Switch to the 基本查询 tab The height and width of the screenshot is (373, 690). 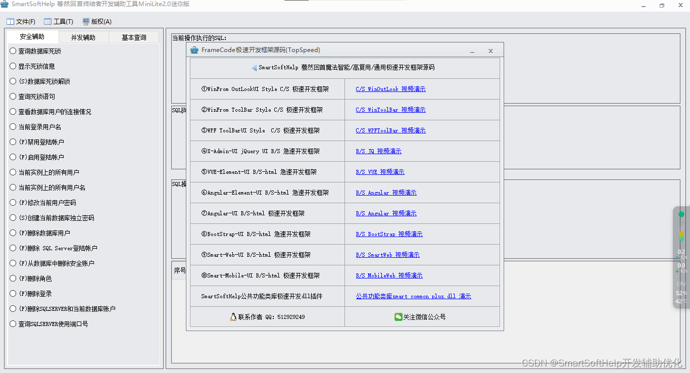(134, 37)
